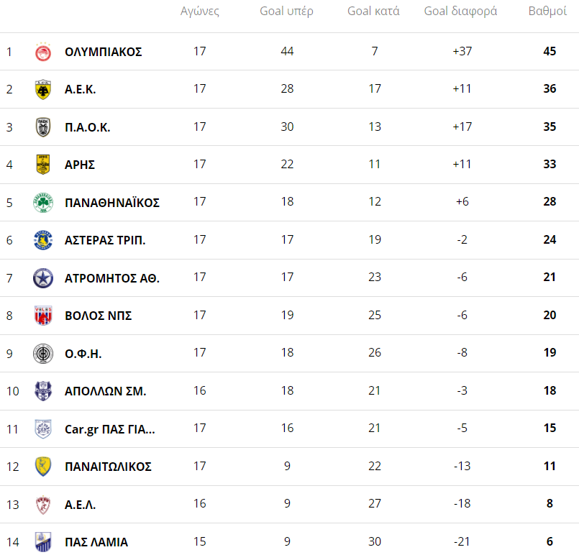Click the Goal υπέρ column header
This screenshot has height=555, width=579.
coord(286,12)
